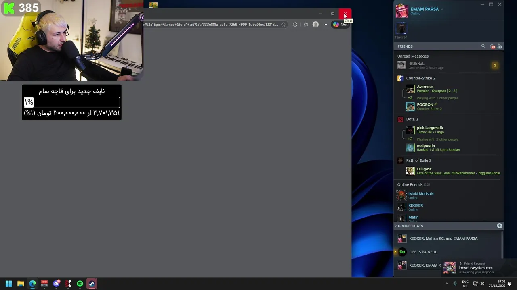Open the browser Extensions puzzle icon

(295, 25)
